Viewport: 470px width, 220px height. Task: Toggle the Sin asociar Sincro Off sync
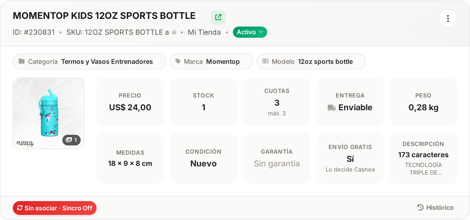tap(55, 208)
